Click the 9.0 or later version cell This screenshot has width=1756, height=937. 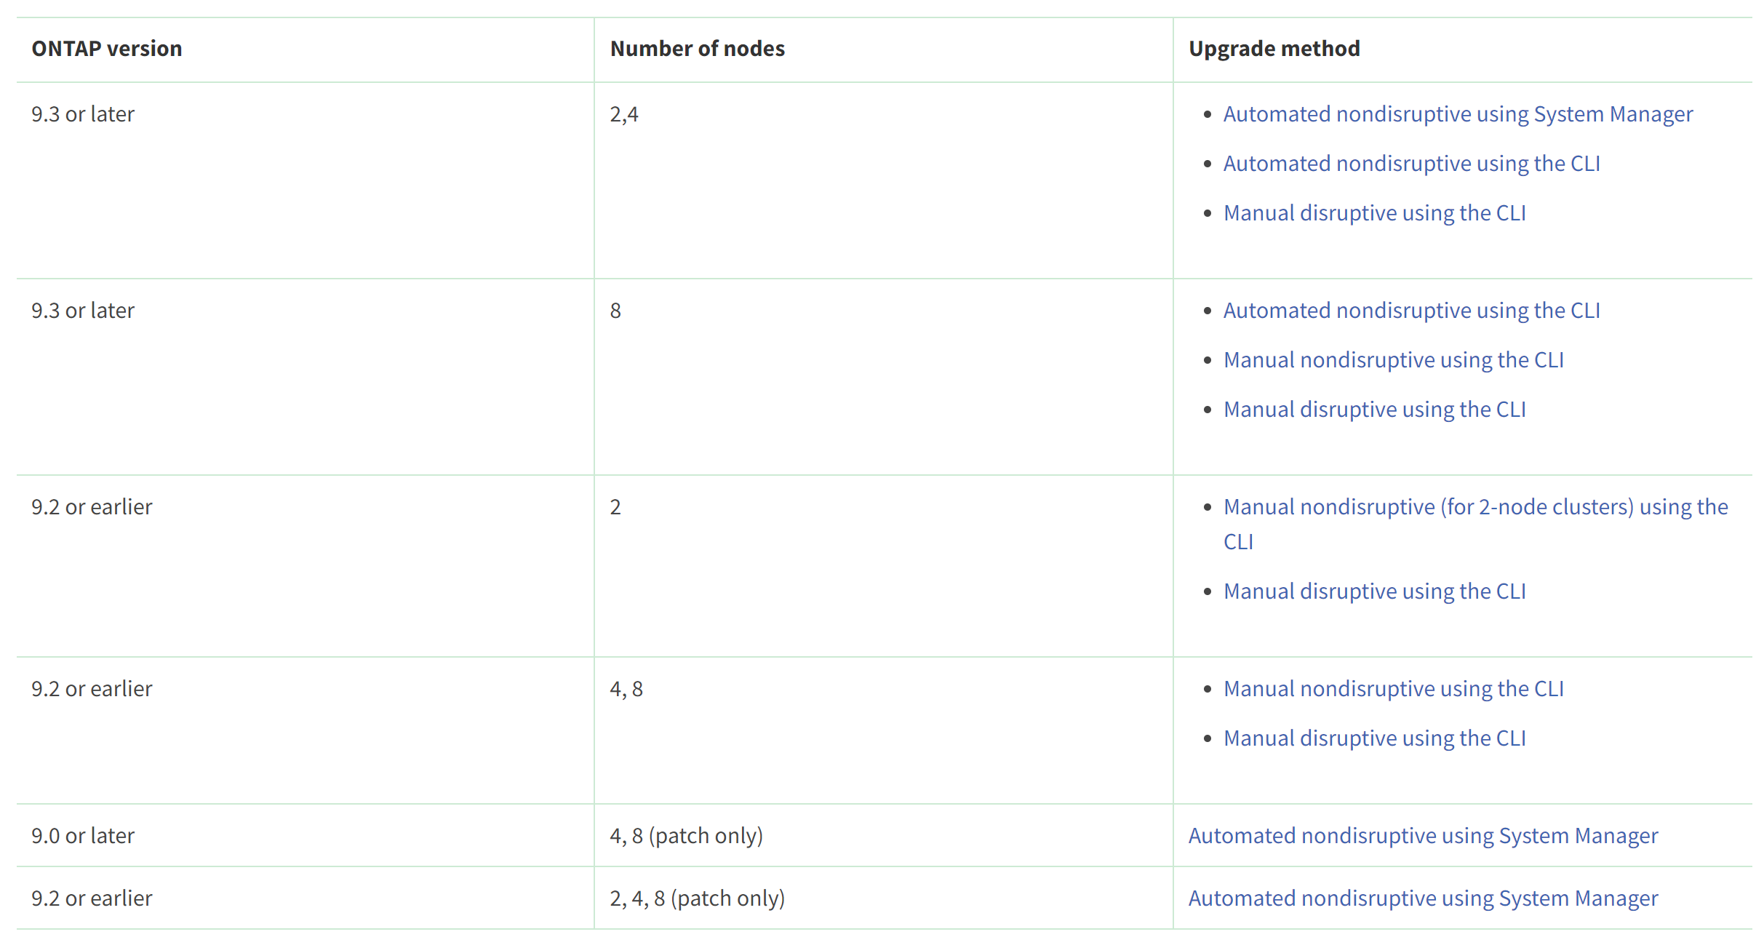[x=83, y=836]
